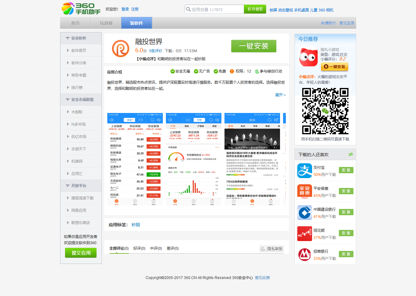This screenshot has height=296, width=416.
Task: Open the 同花顺 app icon
Action: 305,234
